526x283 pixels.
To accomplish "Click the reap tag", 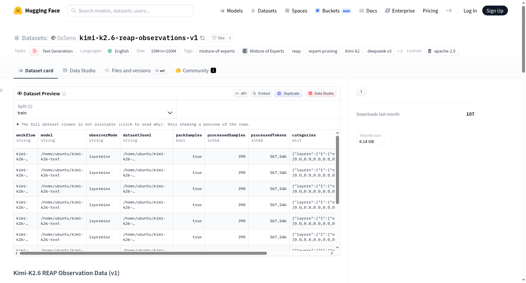I will pyautogui.click(x=296, y=51).
